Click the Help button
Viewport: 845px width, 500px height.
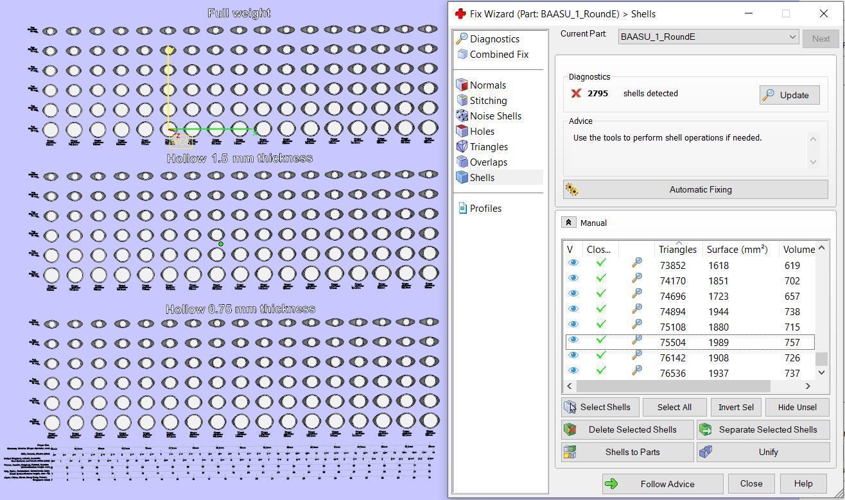click(803, 484)
